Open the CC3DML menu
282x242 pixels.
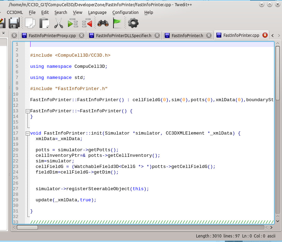point(15,12)
